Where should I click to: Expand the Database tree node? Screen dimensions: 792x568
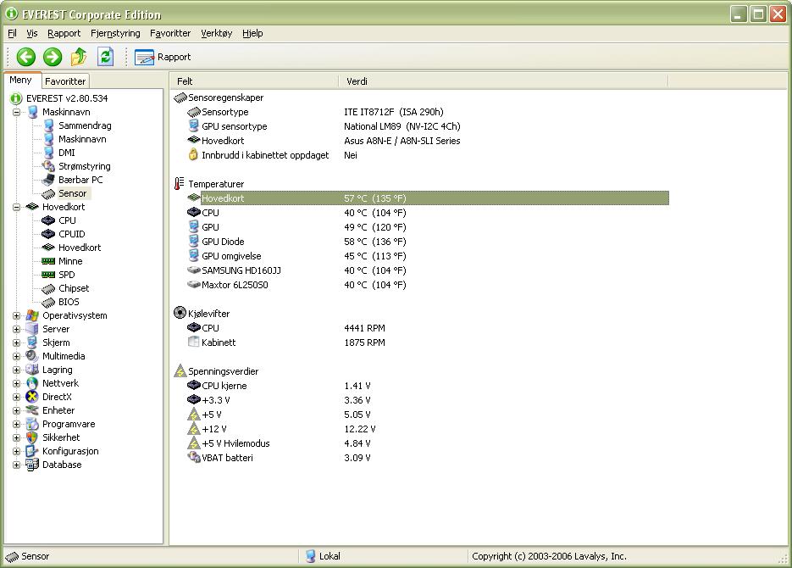(x=16, y=465)
